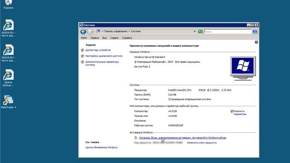Click the heading Просмотр основных сведений
This screenshot has height=163, width=290.
[164, 46]
